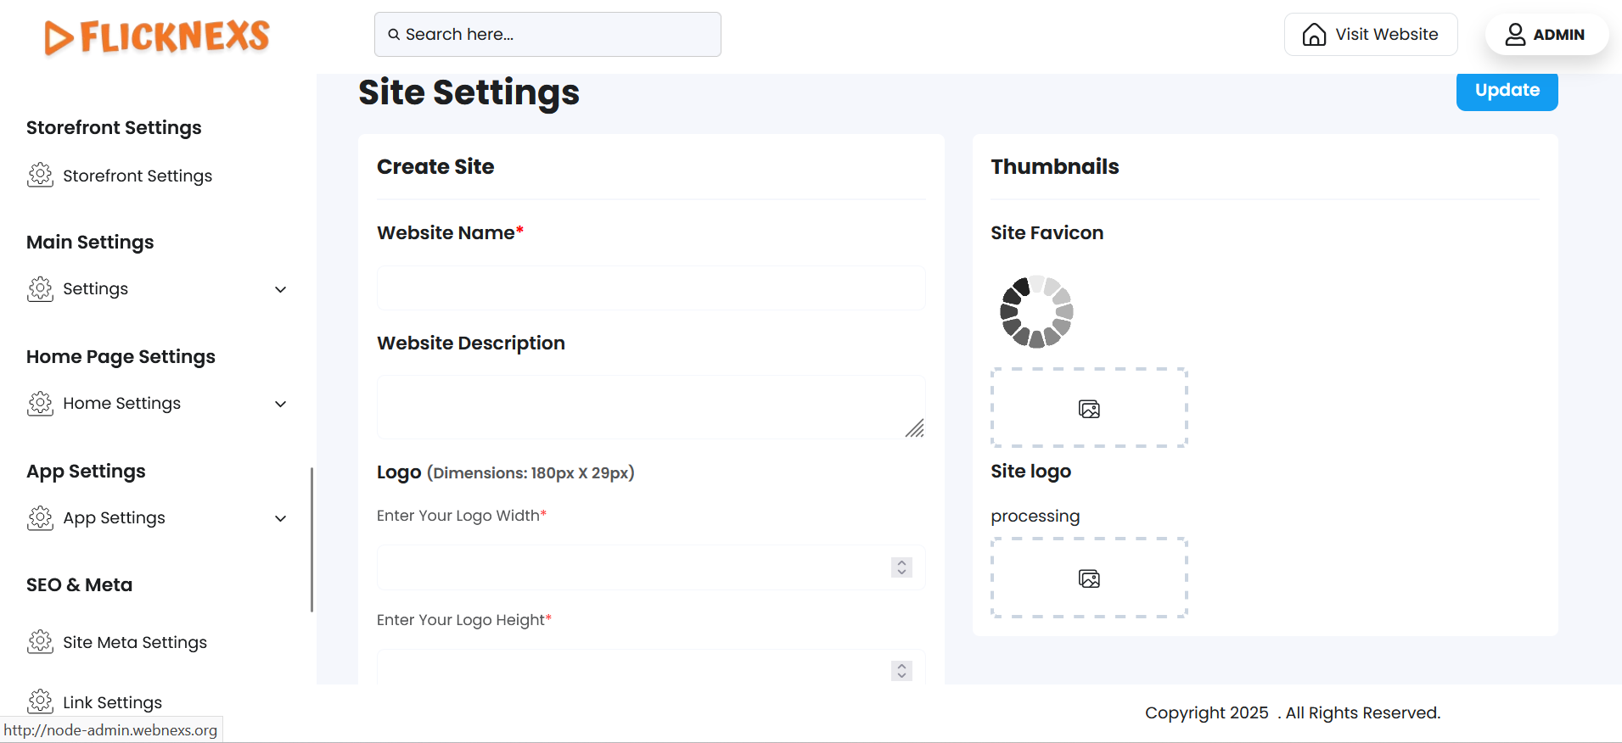Click the Flicknexs logo
This screenshot has height=743, width=1622.
[157, 36]
